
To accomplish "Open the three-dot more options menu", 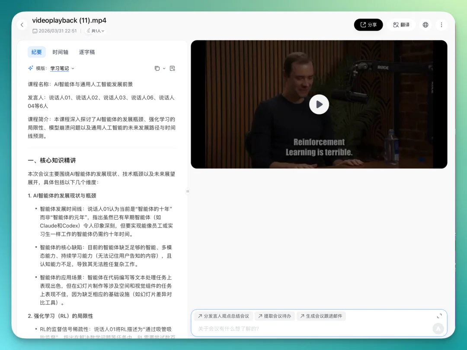I will coord(441,25).
